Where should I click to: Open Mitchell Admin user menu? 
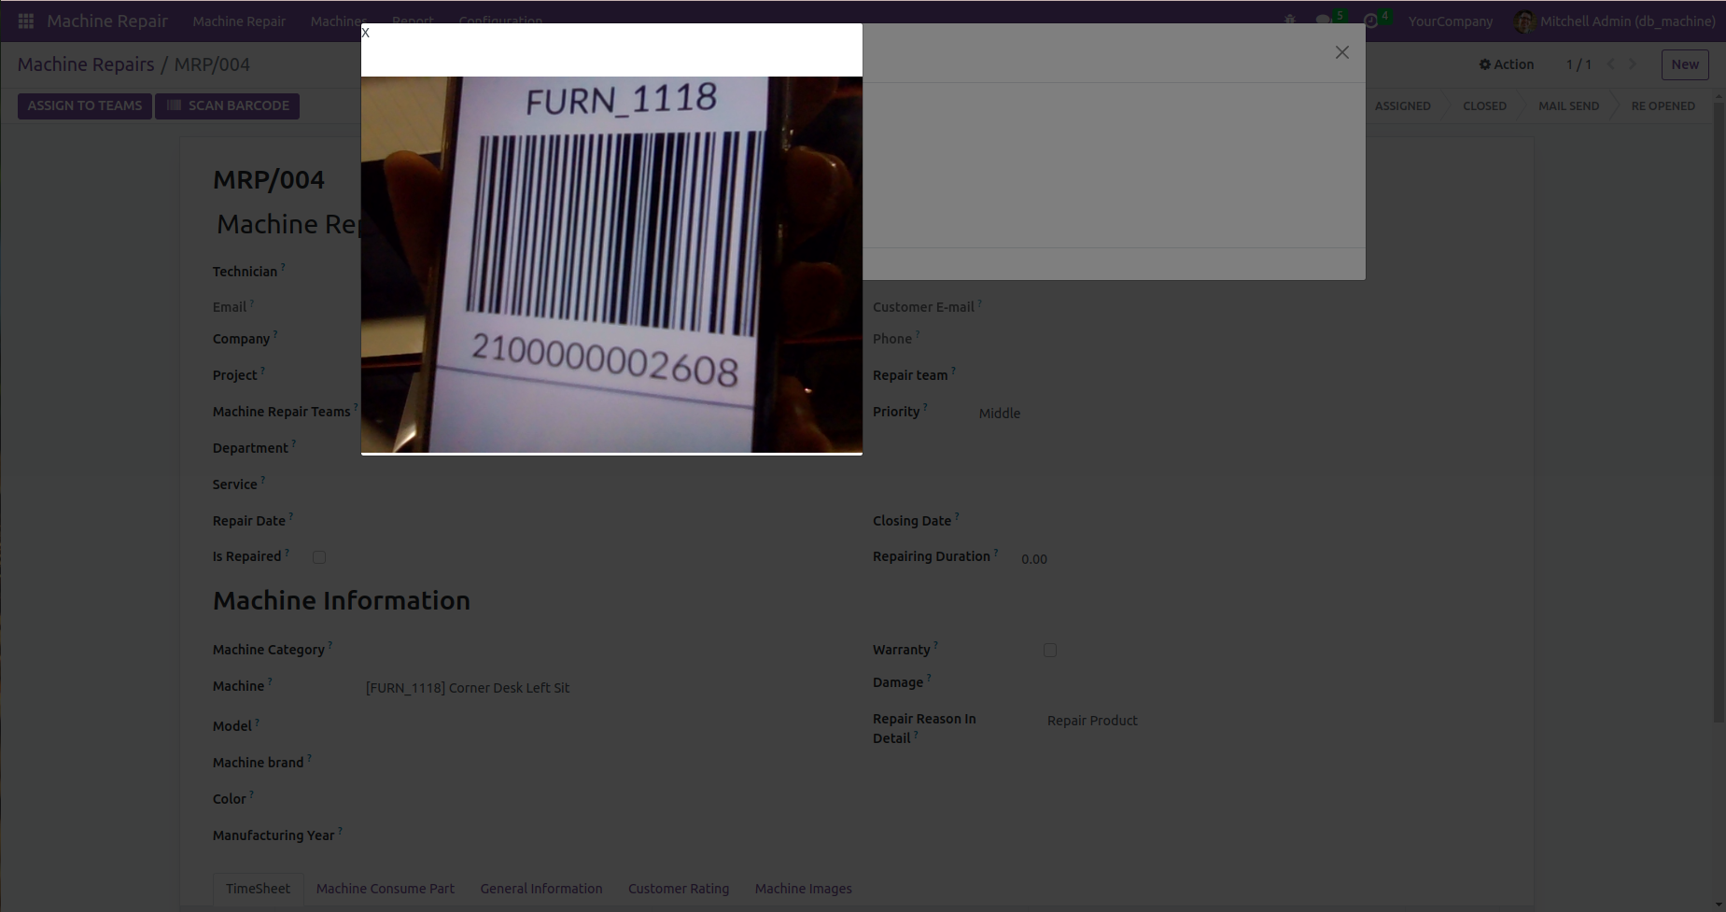1617,21
